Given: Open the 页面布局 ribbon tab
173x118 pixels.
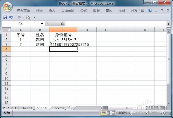Looking at the screenshot, I should point(68,11).
